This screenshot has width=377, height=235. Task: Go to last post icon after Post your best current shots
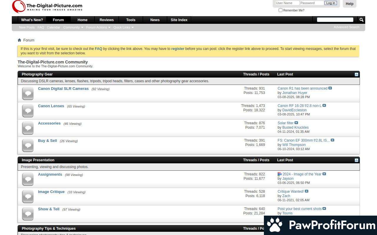[x=324, y=209]
